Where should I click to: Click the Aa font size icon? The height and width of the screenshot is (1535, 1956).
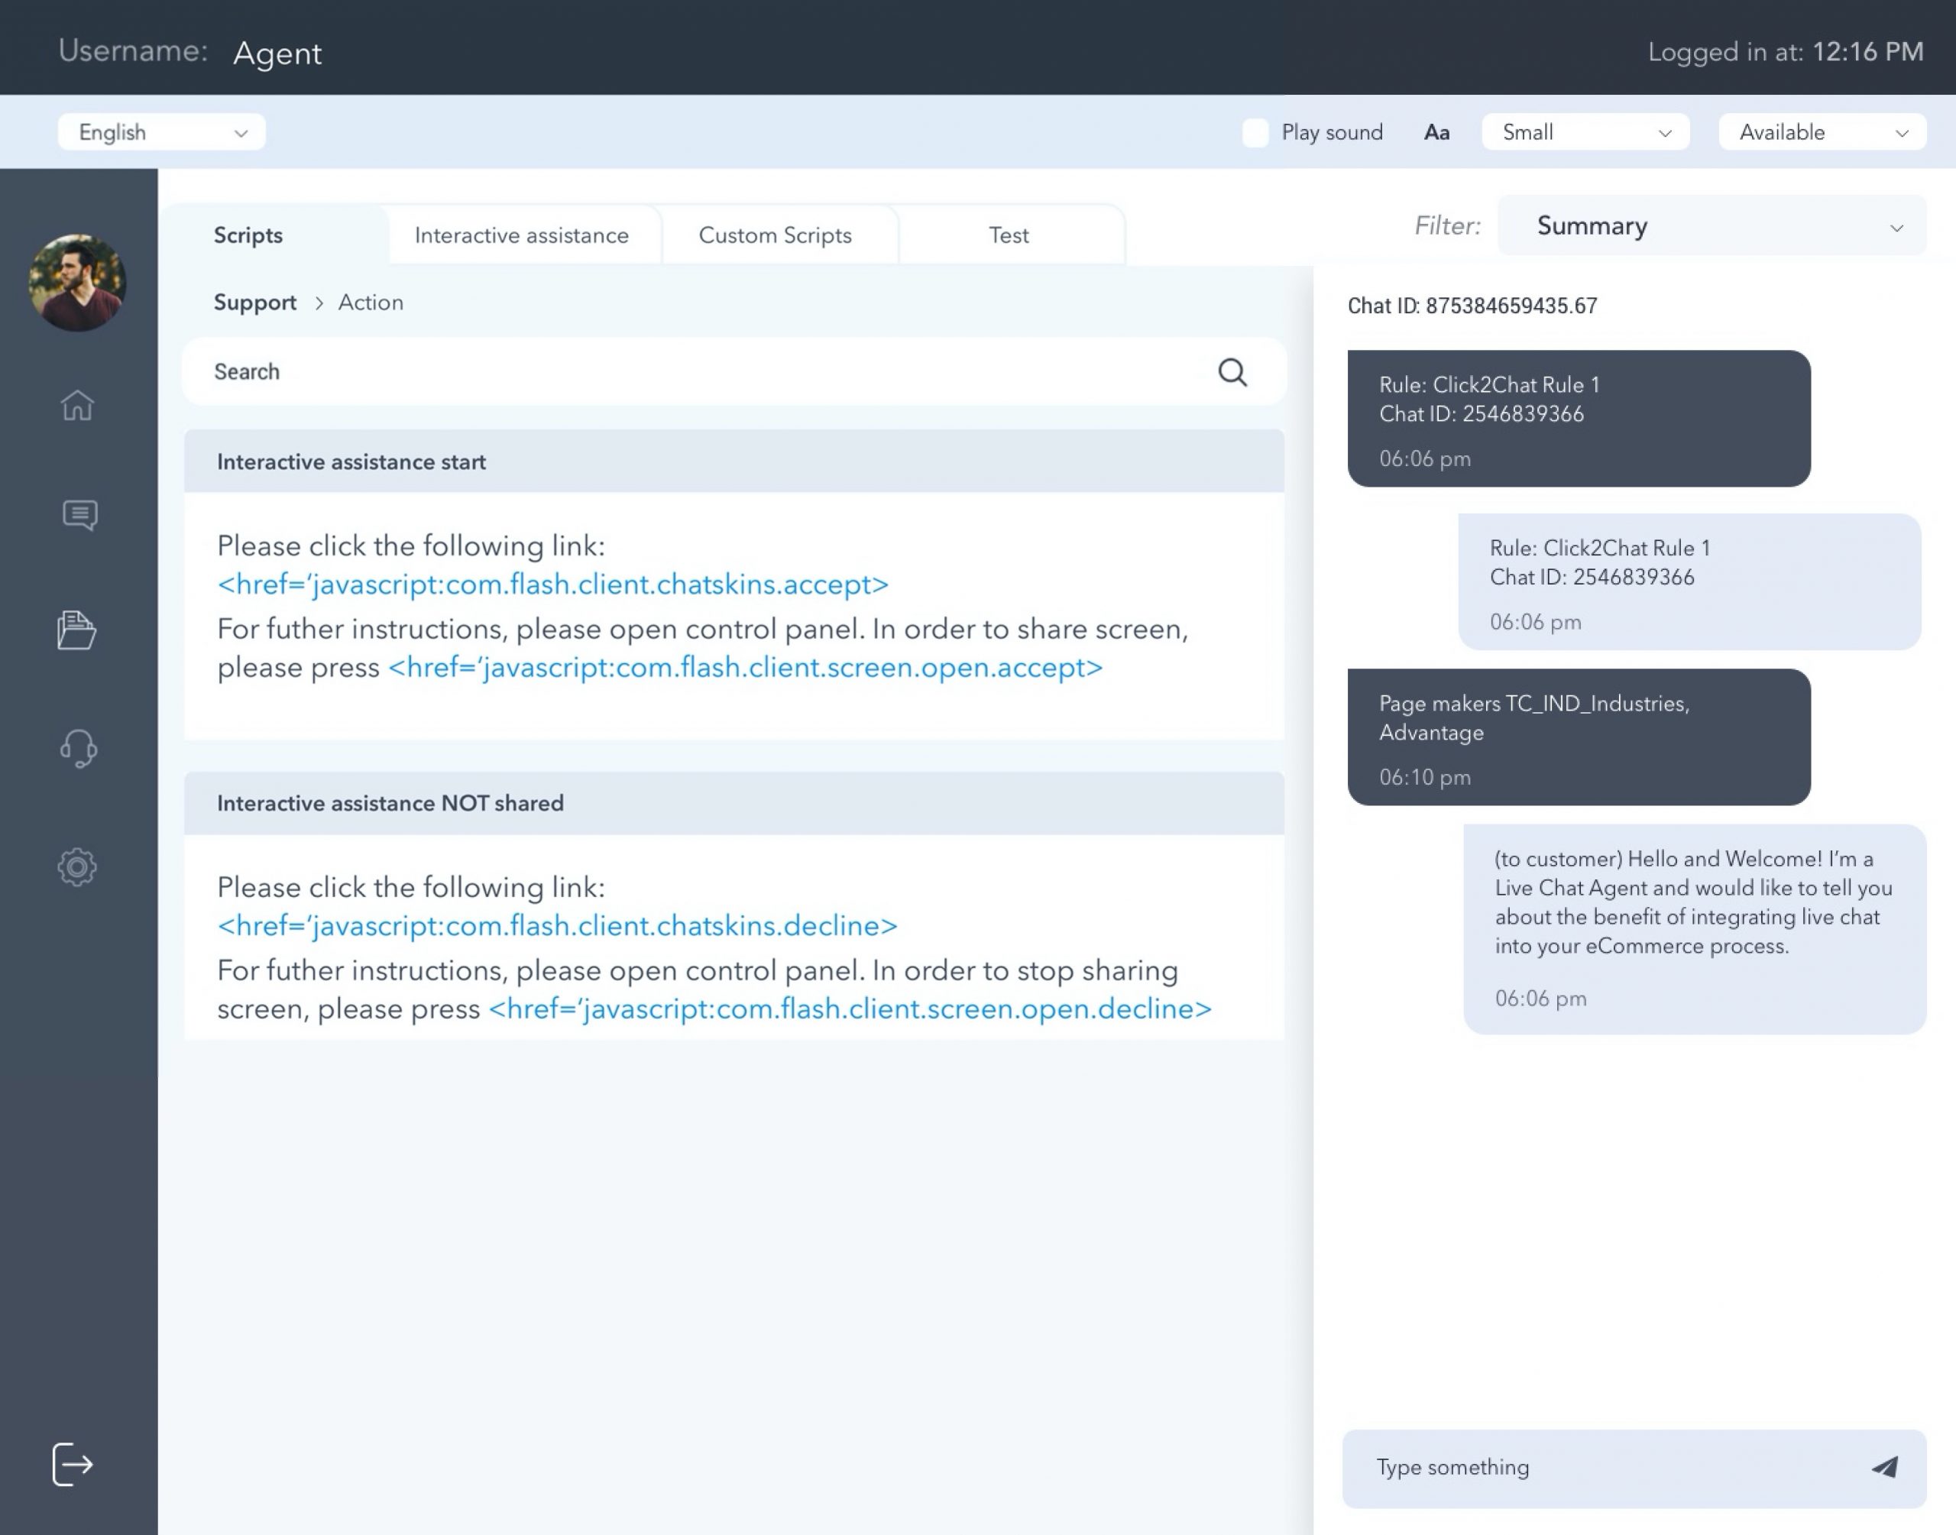[x=1436, y=133]
